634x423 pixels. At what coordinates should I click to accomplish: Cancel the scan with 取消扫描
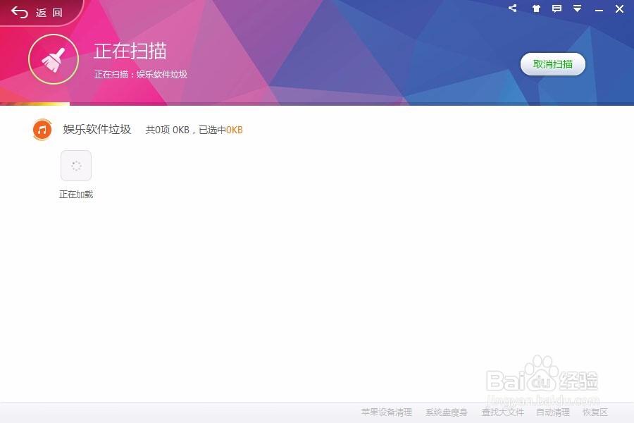[553, 64]
